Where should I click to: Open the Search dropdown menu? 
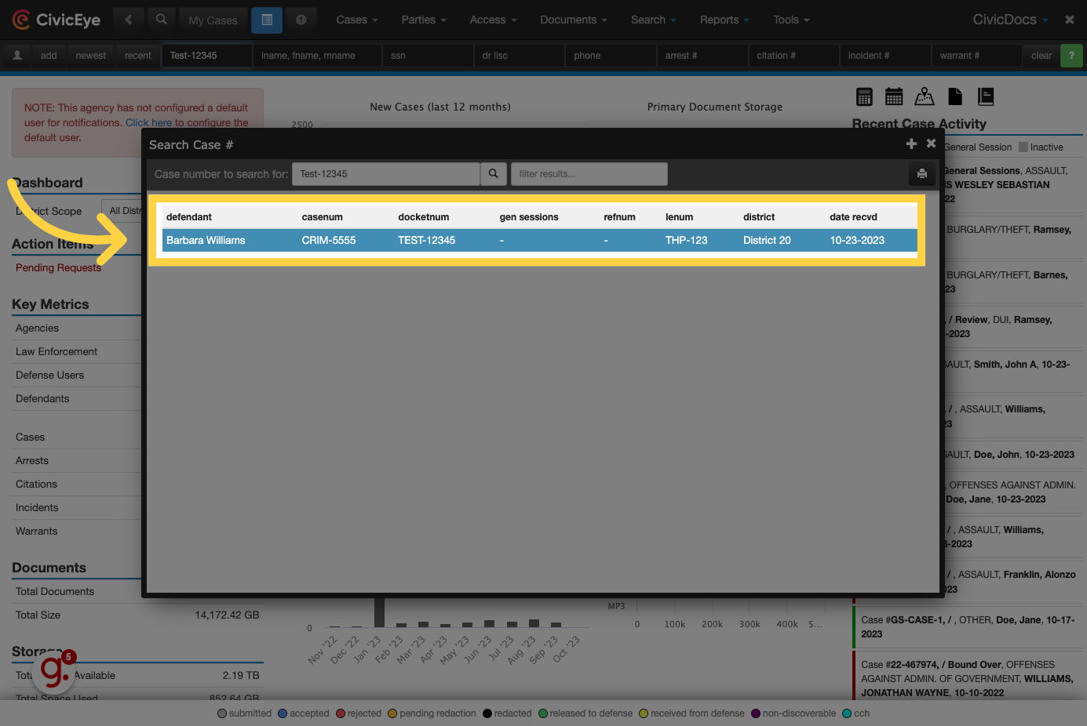coord(654,20)
